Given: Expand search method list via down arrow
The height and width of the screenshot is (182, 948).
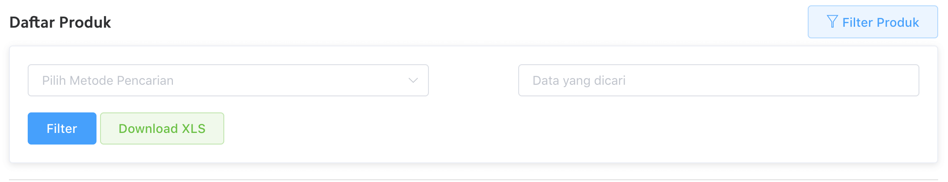Looking at the screenshot, I should (413, 80).
